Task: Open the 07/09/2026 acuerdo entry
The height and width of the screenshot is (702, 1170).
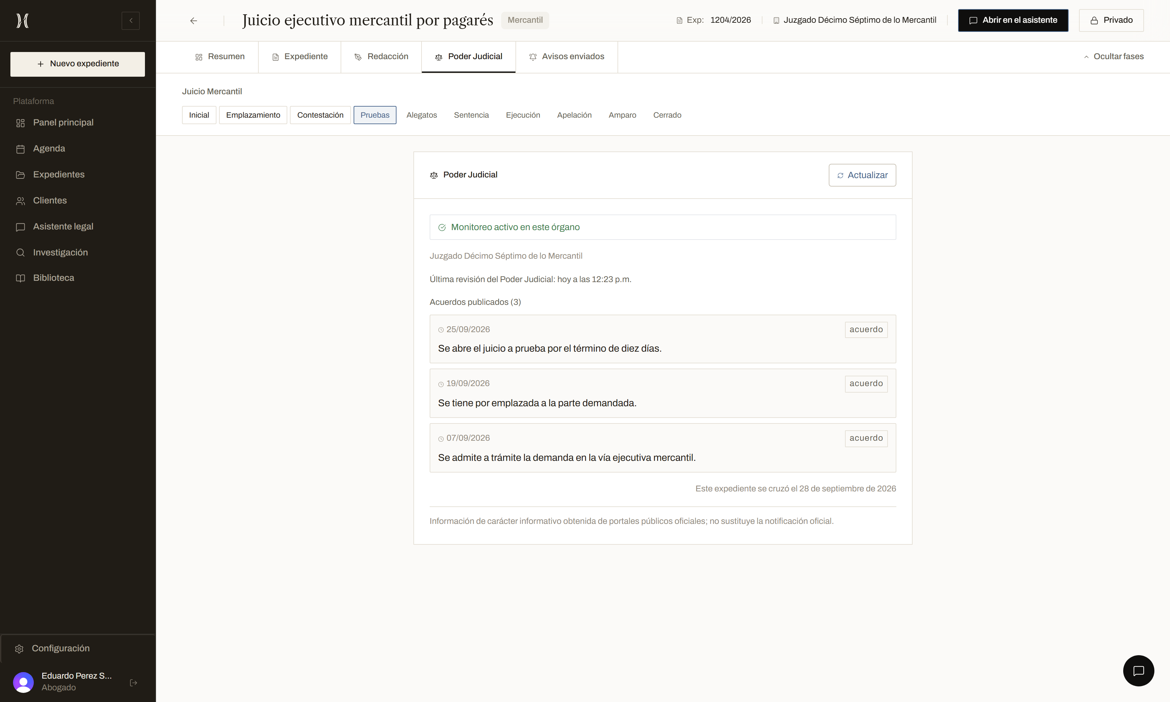Action: point(663,448)
